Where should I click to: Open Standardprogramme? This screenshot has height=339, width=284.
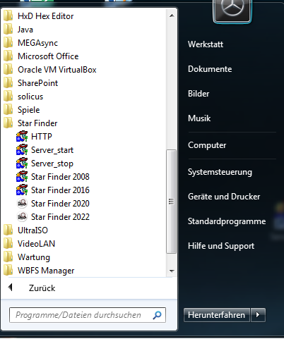(x=227, y=221)
